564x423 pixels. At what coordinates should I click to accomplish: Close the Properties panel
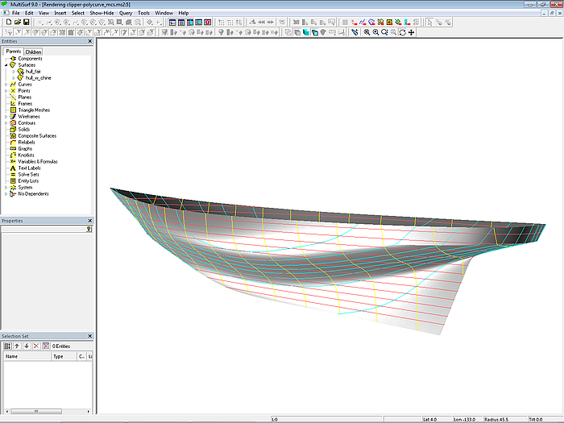91,221
